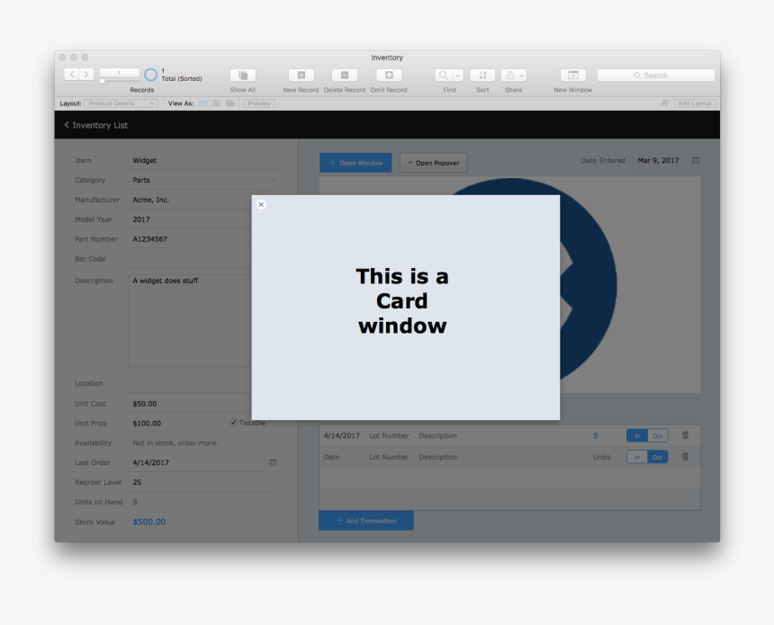
Task: Click the Open Popover button
Action: [x=434, y=163]
